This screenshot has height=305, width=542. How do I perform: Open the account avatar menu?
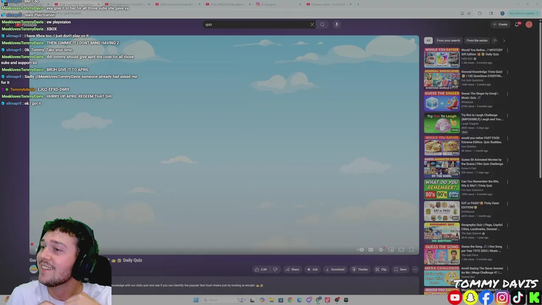coord(529,24)
